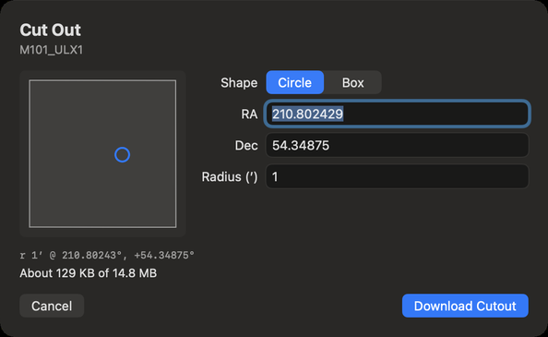Cancel the Cut Out dialog

point(52,306)
